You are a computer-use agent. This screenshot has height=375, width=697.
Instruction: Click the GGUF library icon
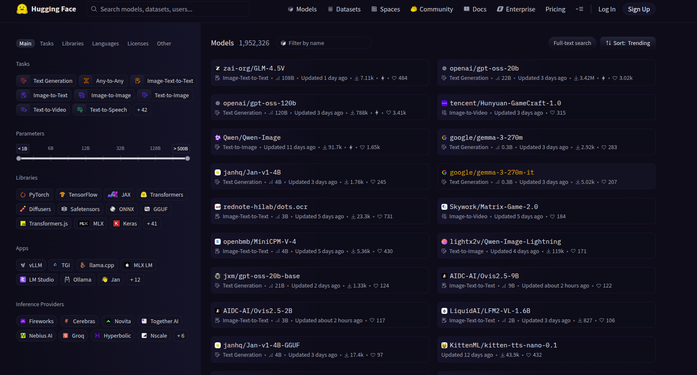147,209
